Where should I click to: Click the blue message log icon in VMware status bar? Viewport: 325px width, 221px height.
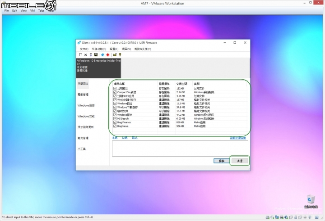coord(317,217)
